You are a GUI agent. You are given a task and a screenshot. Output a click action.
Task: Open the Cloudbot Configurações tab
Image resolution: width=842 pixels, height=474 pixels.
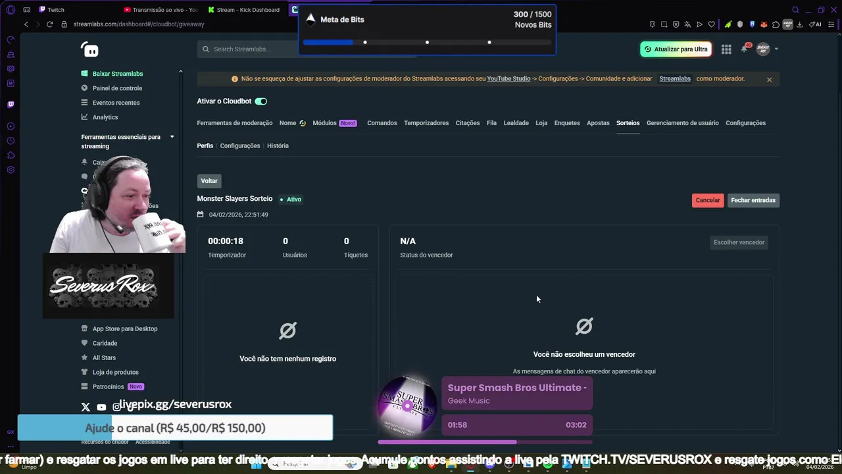point(745,123)
